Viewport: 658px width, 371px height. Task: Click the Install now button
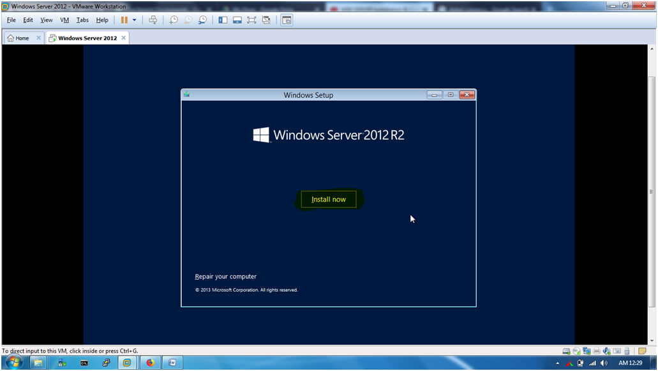[x=329, y=199]
